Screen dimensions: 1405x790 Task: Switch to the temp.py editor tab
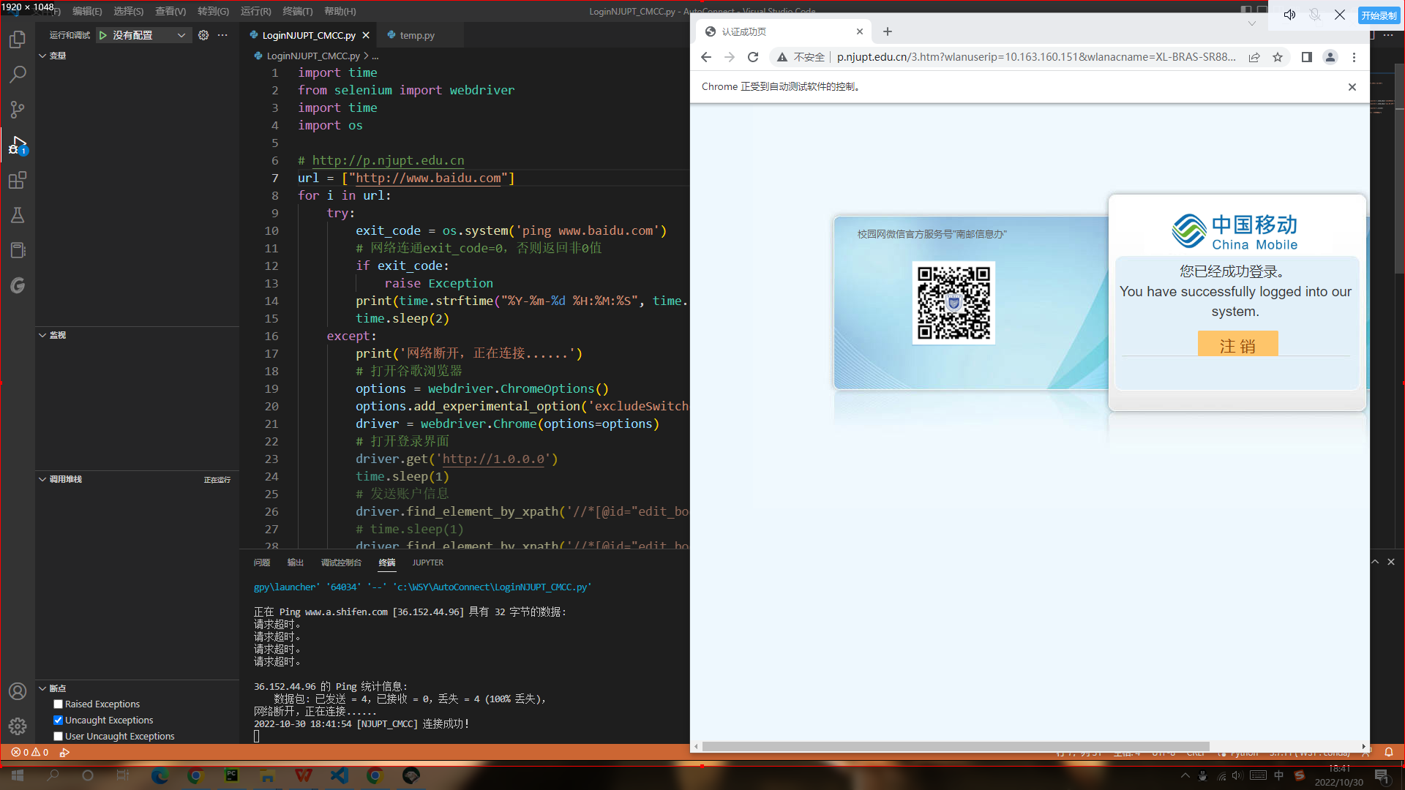point(416,35)
